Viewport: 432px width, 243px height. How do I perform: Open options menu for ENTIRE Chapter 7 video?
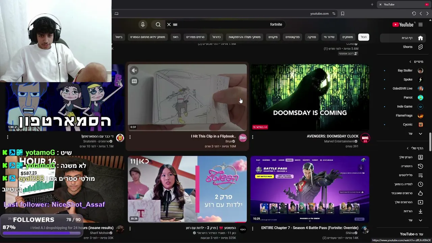252,228
